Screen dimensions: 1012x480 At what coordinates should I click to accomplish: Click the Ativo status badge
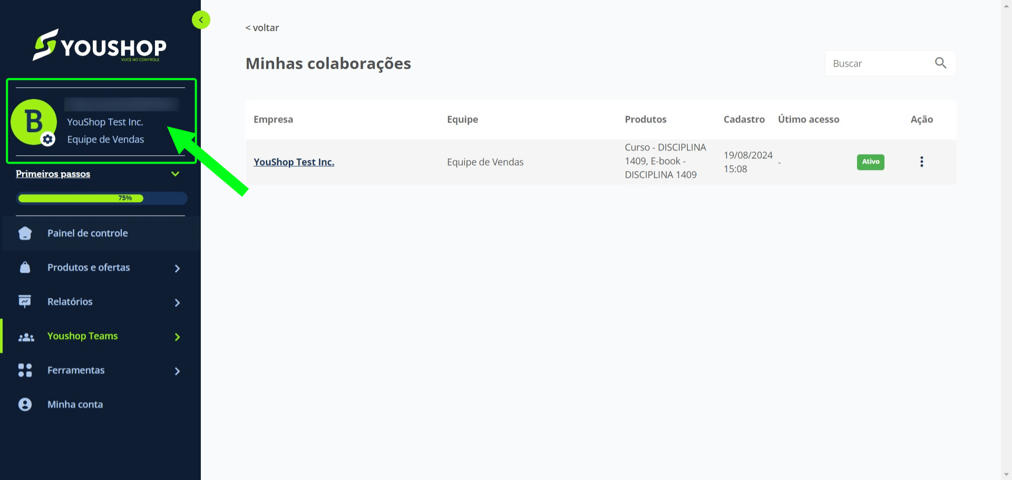[870, 162]
